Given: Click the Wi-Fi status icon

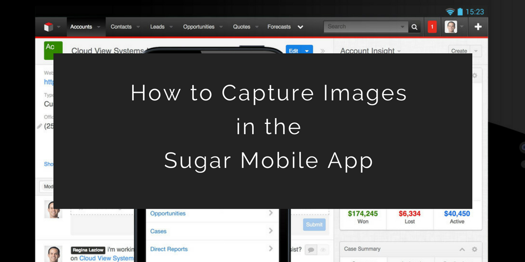Looking at the screenshot, I should (x=450, y=12).
